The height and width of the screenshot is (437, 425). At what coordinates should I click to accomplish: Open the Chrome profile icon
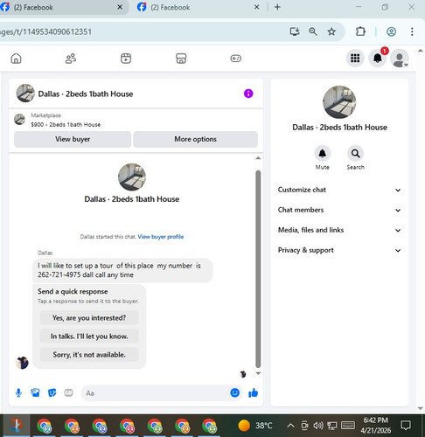pyautogui.click(x=391, y=31)
